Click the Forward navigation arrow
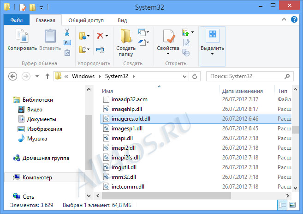 26,76
